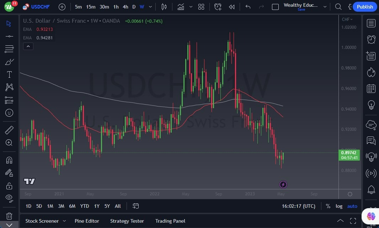Screen dimensions: 379x228
Task: Select the Text tool in drawing toolbar
Action: click(x=9, y=74)
